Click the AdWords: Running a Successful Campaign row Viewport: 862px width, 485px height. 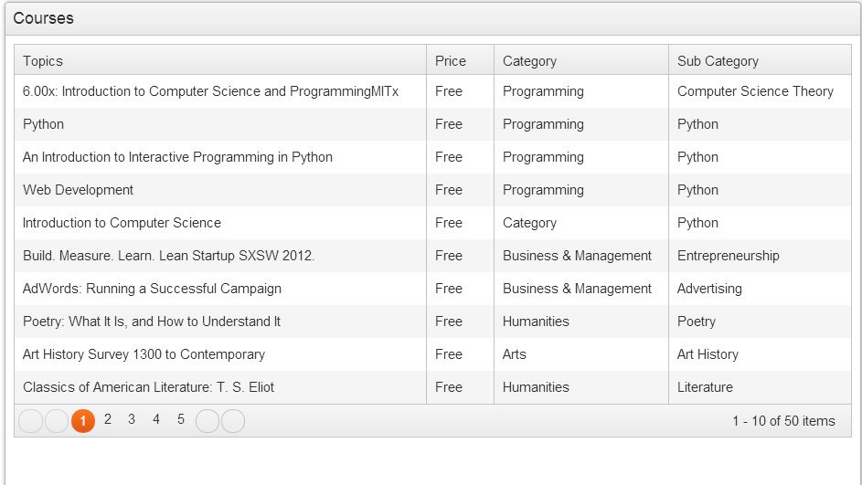[152, 289]
